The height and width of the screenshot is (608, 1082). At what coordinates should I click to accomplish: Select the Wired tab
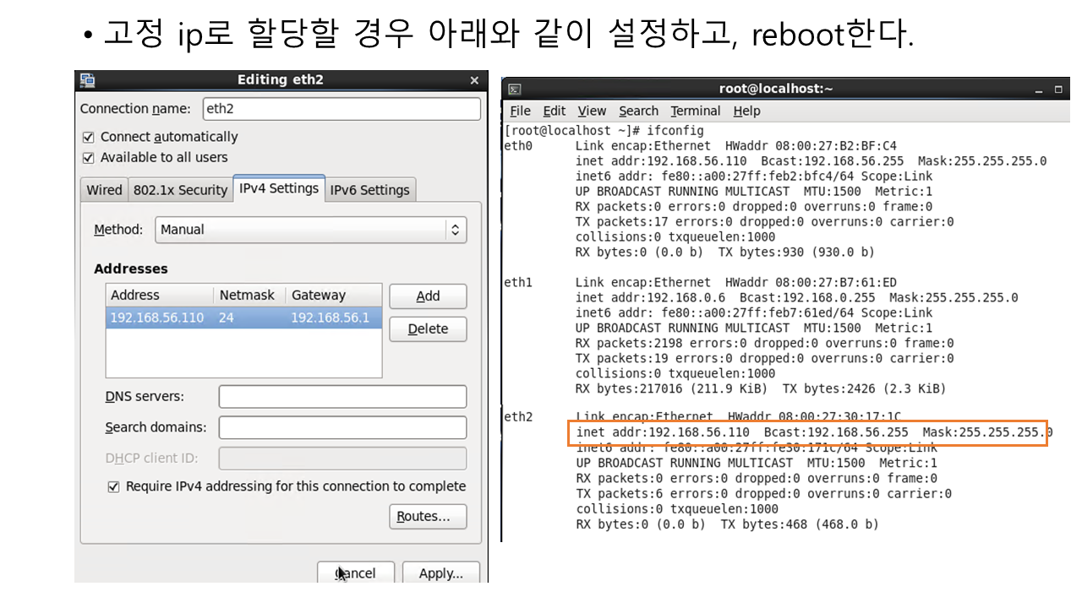coord(104,190)
